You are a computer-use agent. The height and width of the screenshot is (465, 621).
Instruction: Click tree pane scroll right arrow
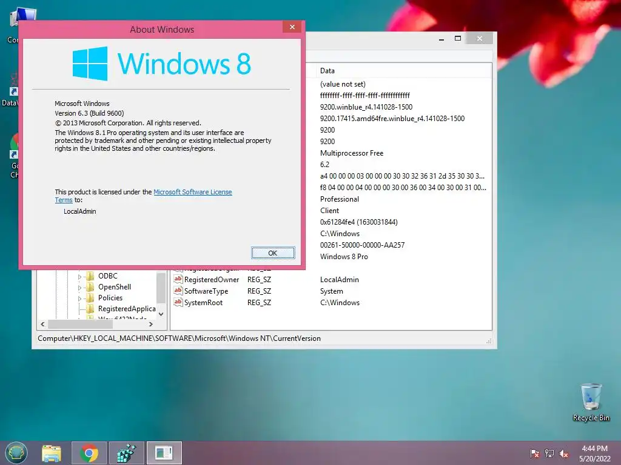(151, 325)
